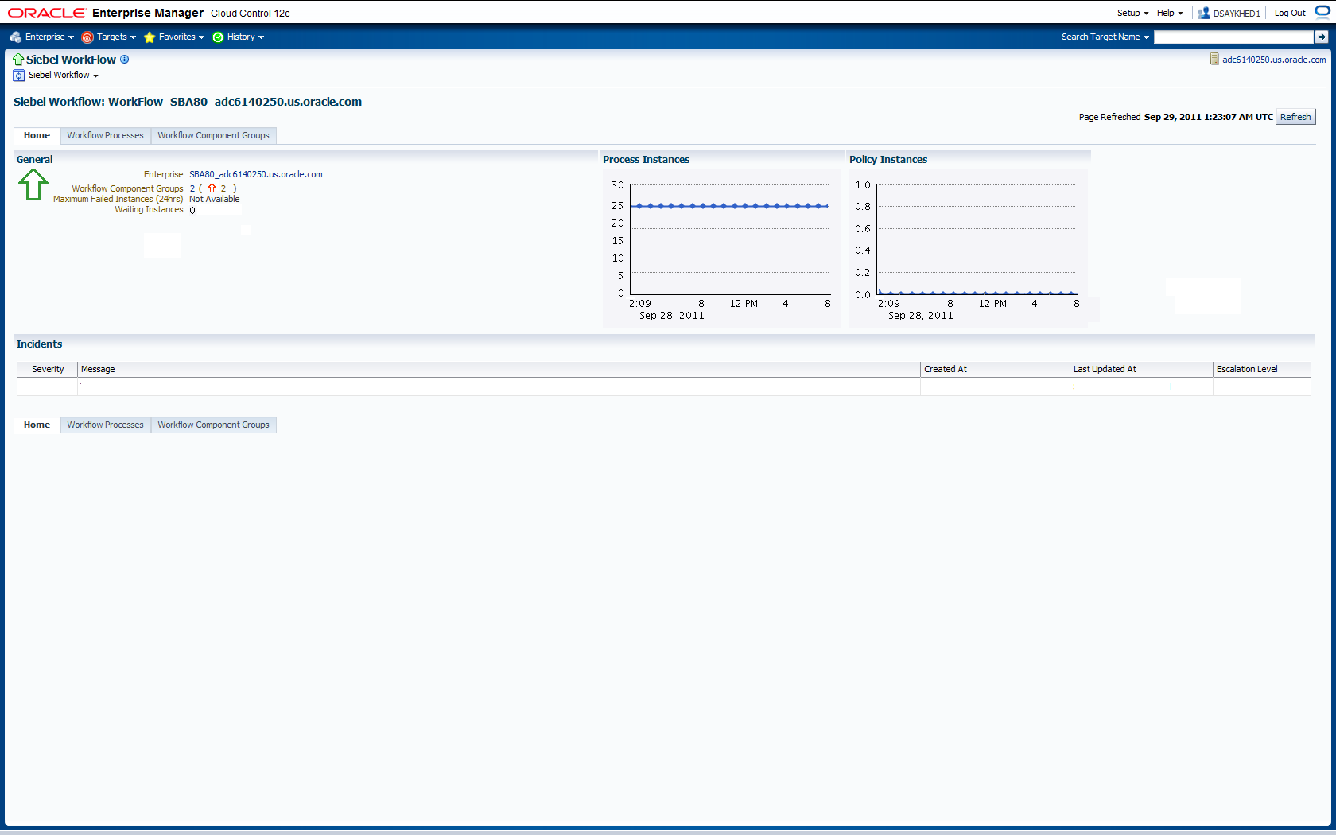The height and width of the screenshot is (835, 1336).
Task: Click the info icon beside Siebel WorkFlow
Action: (124, 59)
